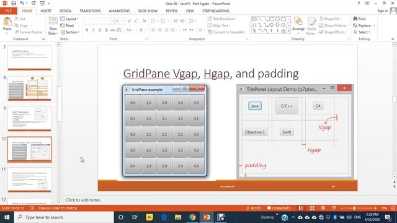Reset the slide layout
The width and height of the screenshot is (397, 223).
coord(68,25)
